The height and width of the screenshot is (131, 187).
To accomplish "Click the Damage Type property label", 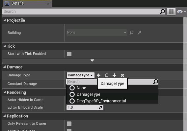I will [19, 75].
